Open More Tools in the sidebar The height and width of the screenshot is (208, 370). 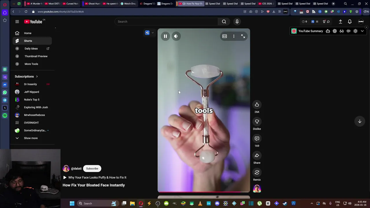pos(32,64)
